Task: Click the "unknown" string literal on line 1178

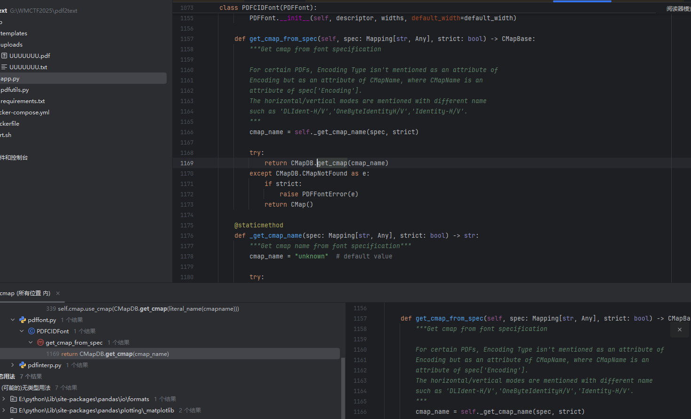Action: pos(312,256)
